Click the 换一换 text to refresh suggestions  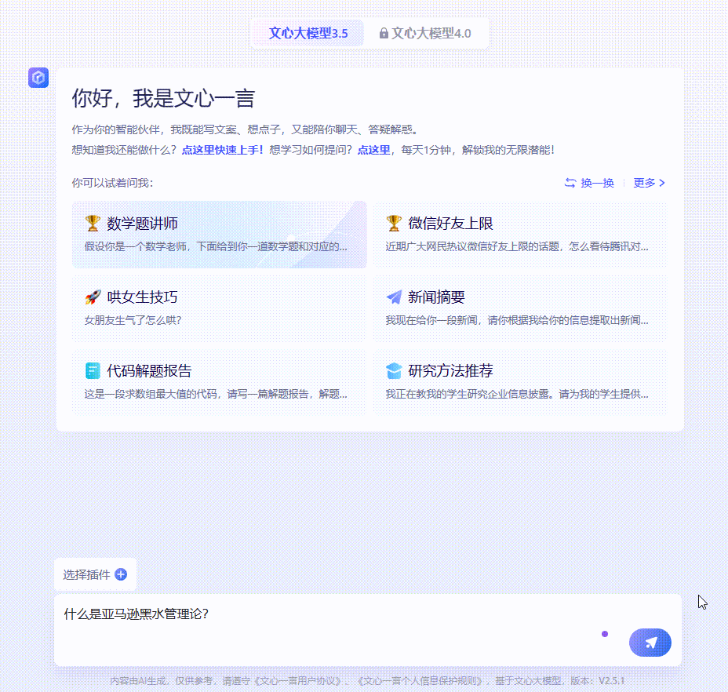(597, 183)
